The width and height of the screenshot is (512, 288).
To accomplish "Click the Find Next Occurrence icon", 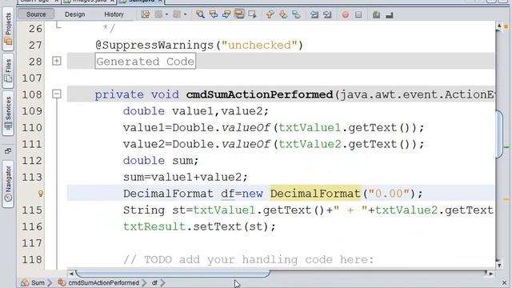I will [x=226, y=14].
